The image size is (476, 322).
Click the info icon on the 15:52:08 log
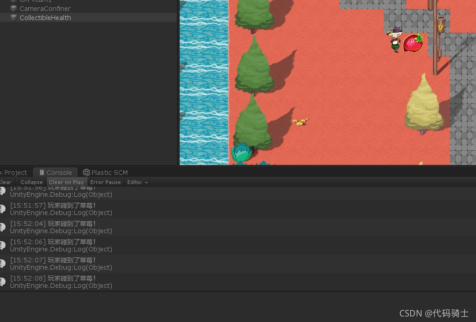point(3,281)
